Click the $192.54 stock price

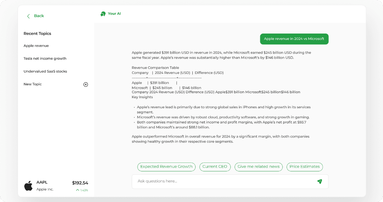pyautogui.click(x=80, y=183)
